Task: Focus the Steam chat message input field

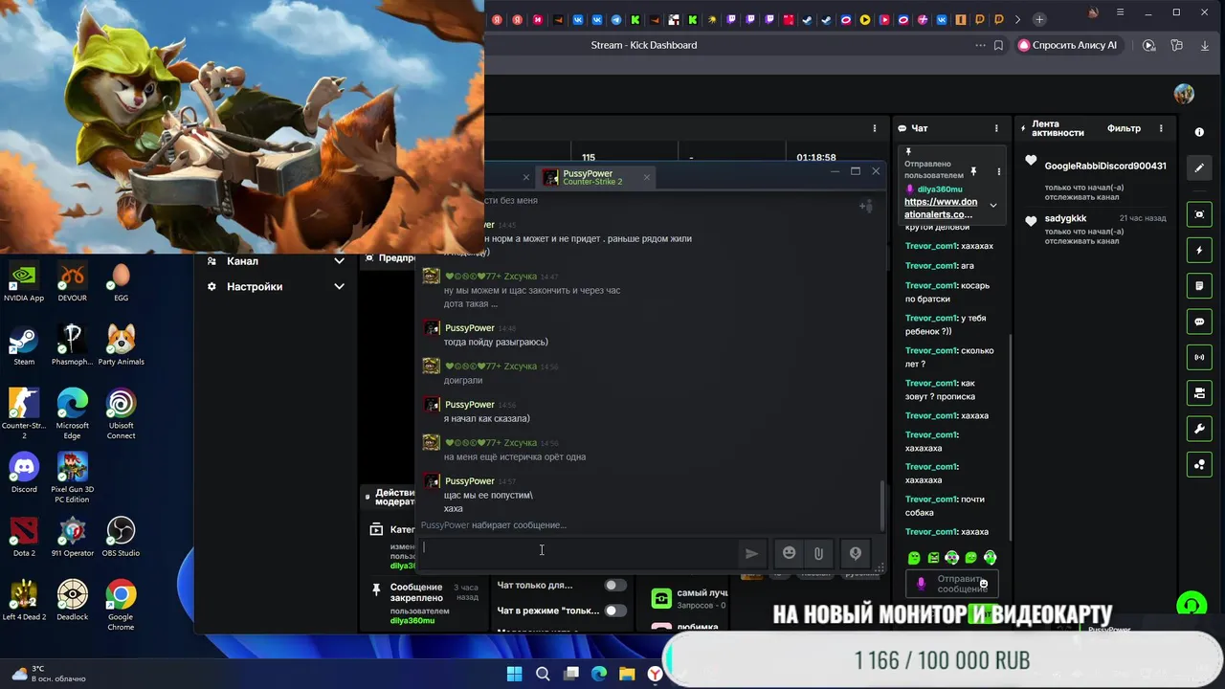Action: (x=578, y=552)
